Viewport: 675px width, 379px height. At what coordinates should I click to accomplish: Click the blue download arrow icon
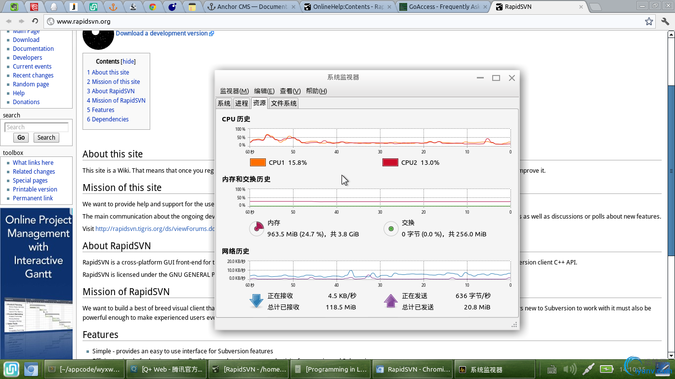pyautogui.click(x=256, y=301)
